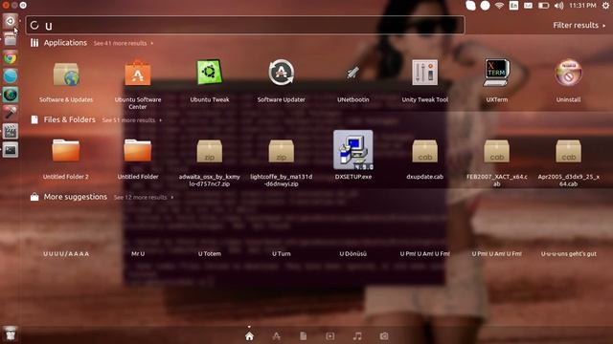This screenshot has height=344, width=613.
Task: Open suggestion U Dönüşü
Action: tap(353, 253)
